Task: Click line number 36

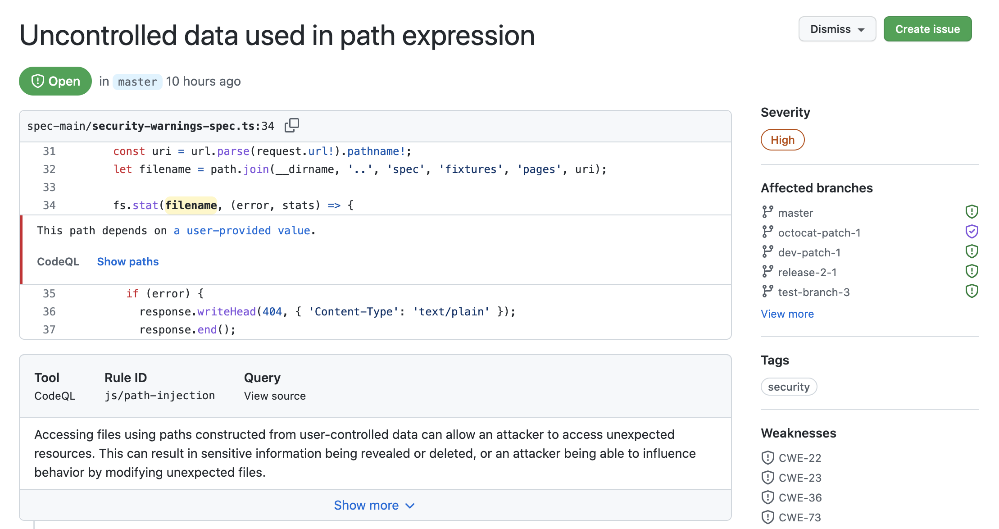Action: 49,312
